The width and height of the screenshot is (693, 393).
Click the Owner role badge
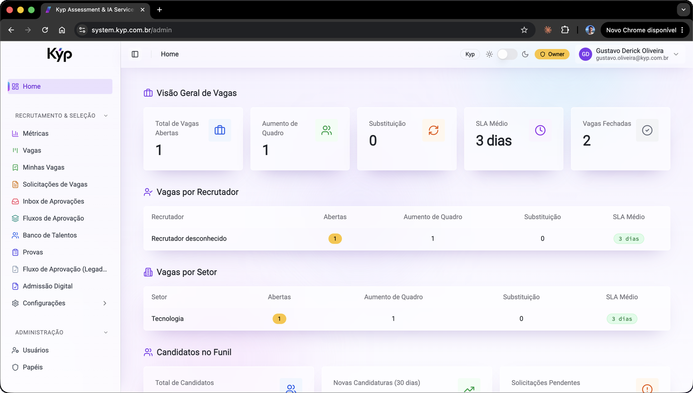(552, 54)
